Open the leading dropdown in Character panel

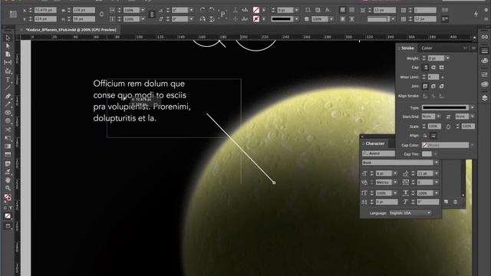(x=437, y=173)
